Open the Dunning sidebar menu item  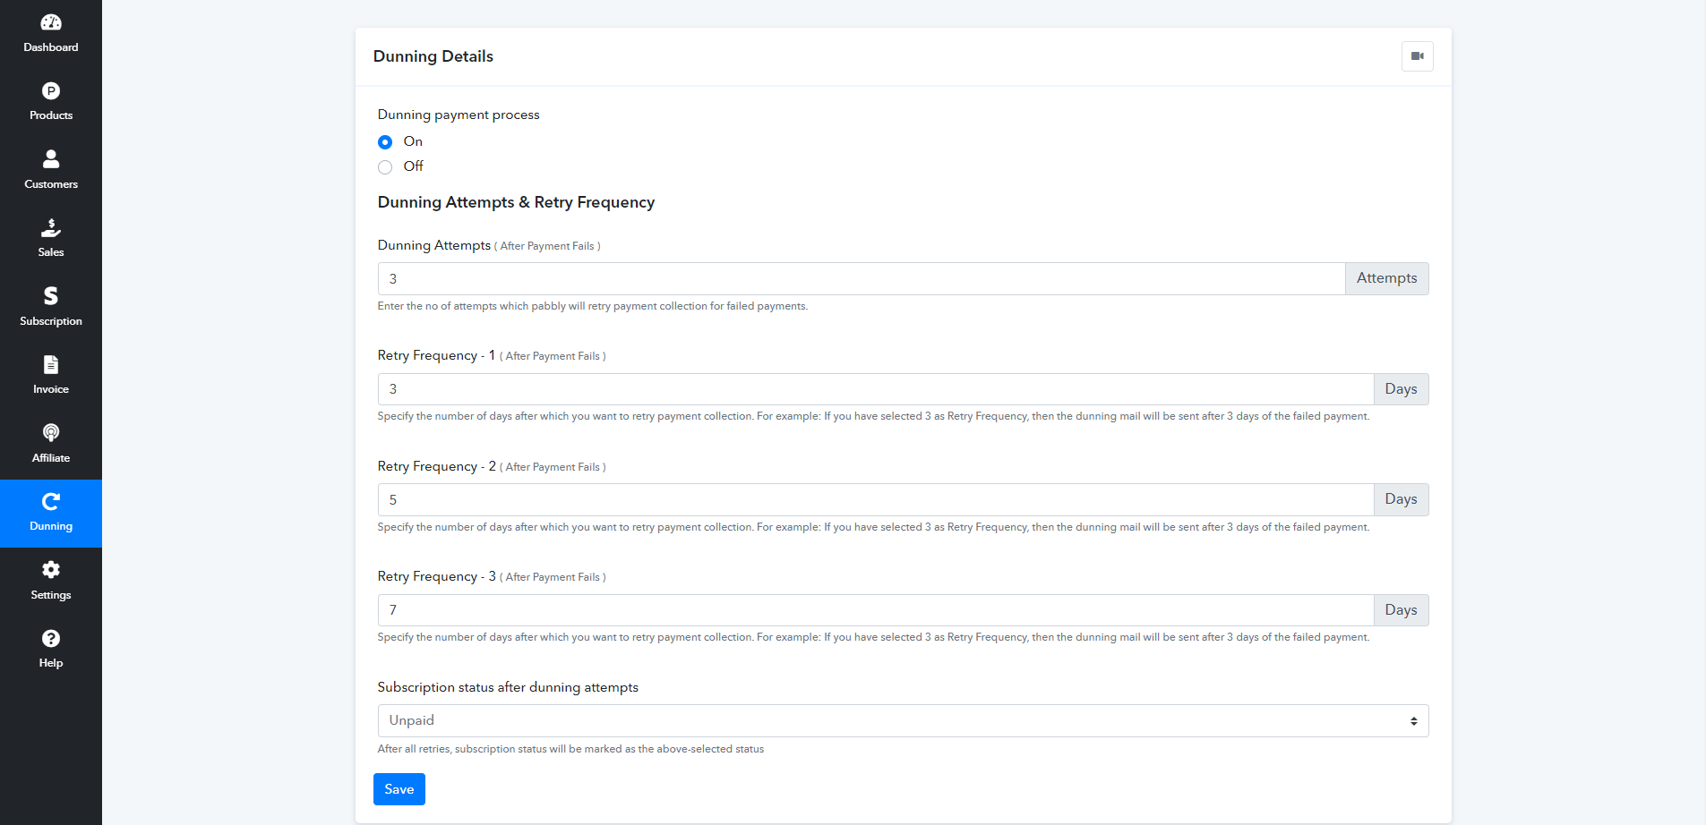[x=51, y=514]
